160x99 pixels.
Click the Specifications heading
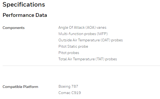click(x=24, y=5)
